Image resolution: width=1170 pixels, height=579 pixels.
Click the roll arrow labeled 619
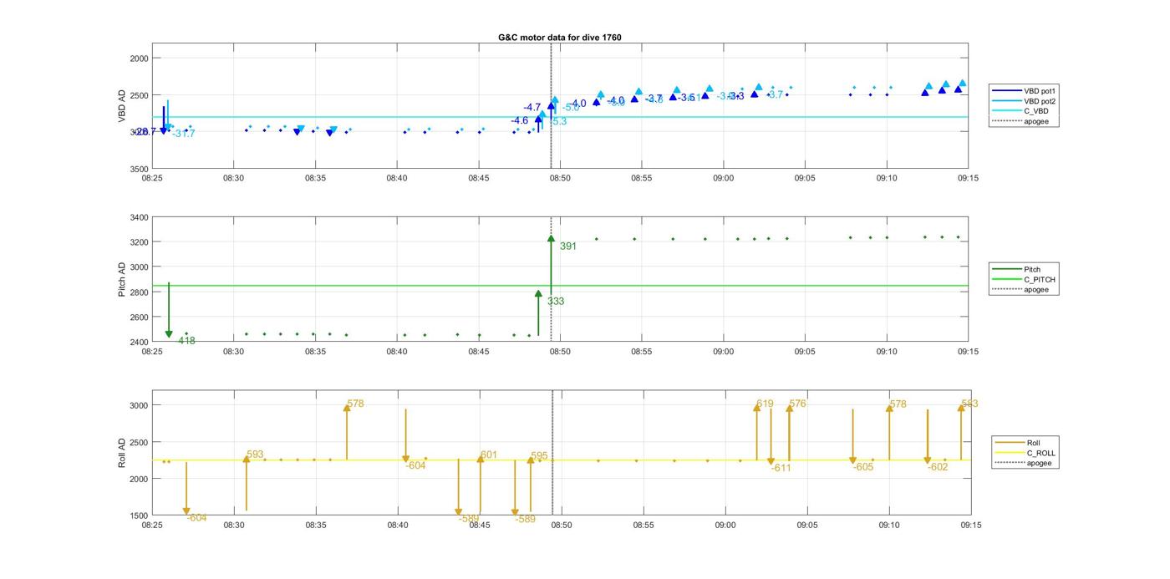[758, 431]
